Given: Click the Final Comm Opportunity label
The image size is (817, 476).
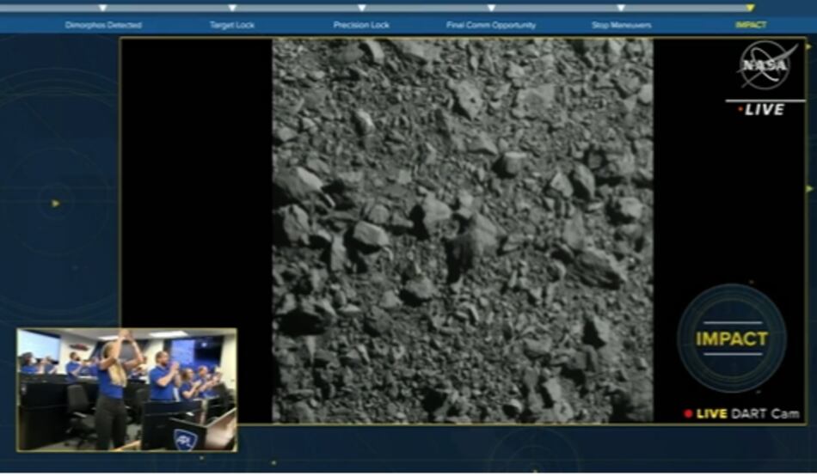Looking at the screenshot, I should point(491,25).
